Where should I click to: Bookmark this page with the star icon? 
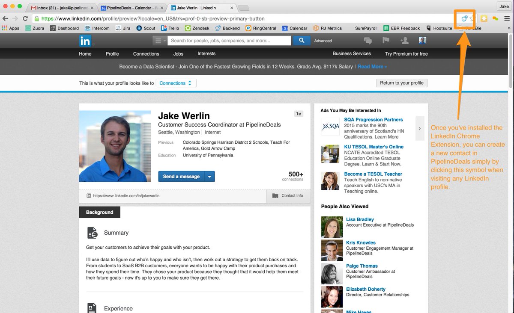472,18
